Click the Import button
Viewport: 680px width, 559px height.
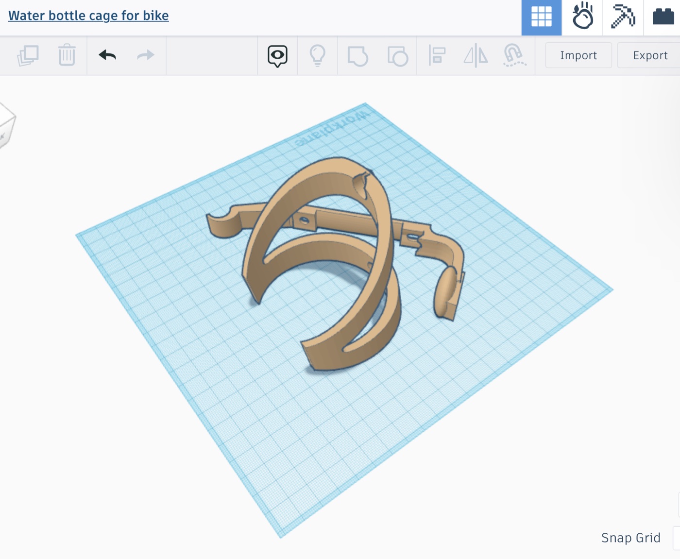click(x=578, y=55)
